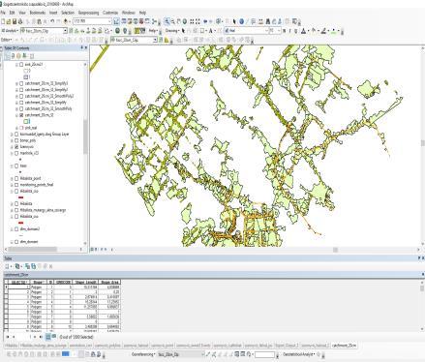Select the Zoom Out tool
This screenshot has height=362, width=425.
click(x=172, y=21)
